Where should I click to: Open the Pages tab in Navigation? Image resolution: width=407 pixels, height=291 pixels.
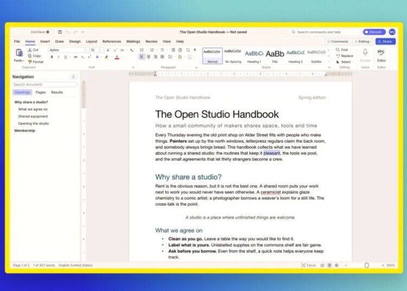[x=41, y=92]
